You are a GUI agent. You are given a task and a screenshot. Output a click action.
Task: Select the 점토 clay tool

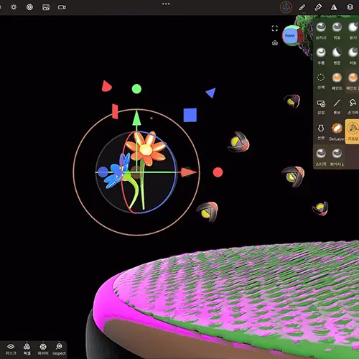tap(337, 30)
